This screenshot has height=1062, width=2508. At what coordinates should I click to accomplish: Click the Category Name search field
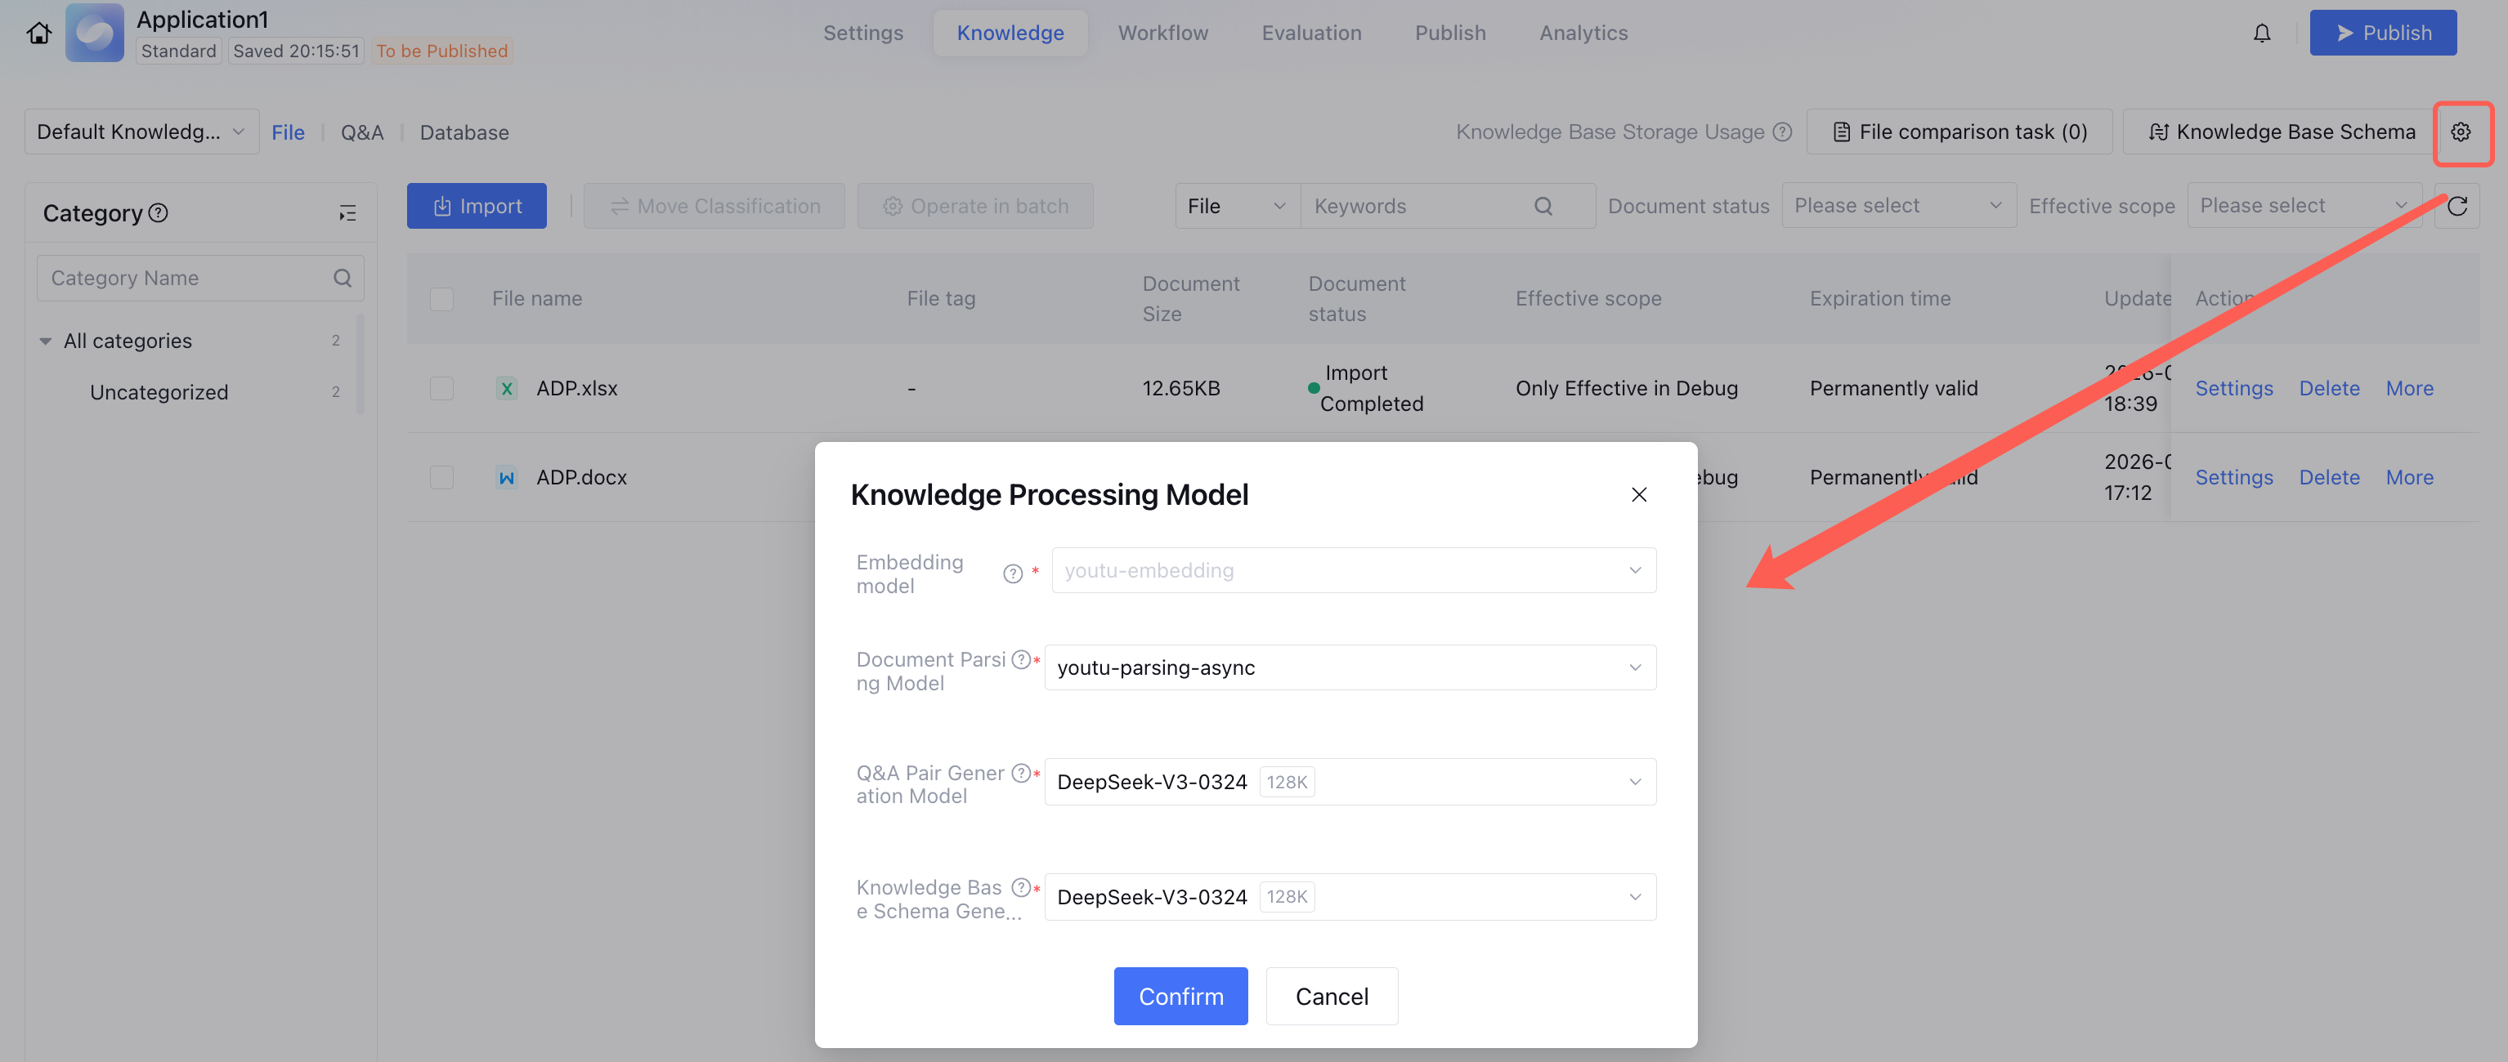click(185, 278)
